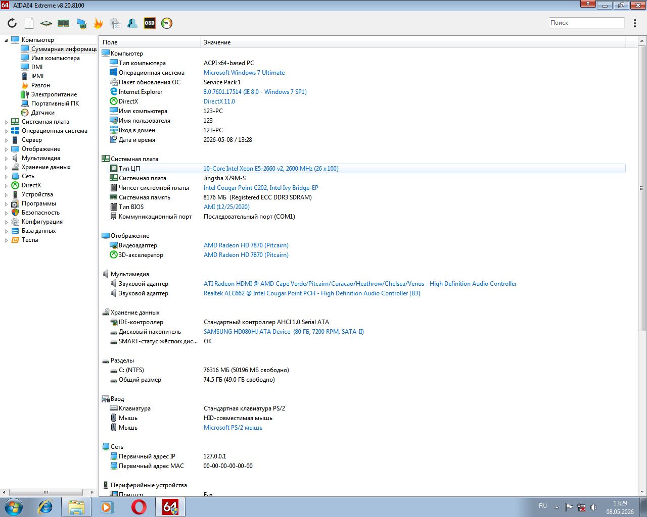Click the Значение column header
This screenshot has width=647, height=517.
point(413,42)
